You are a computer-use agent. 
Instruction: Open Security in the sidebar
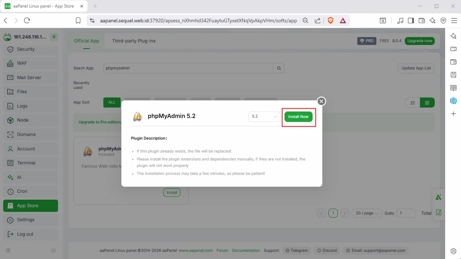point(31,49)
